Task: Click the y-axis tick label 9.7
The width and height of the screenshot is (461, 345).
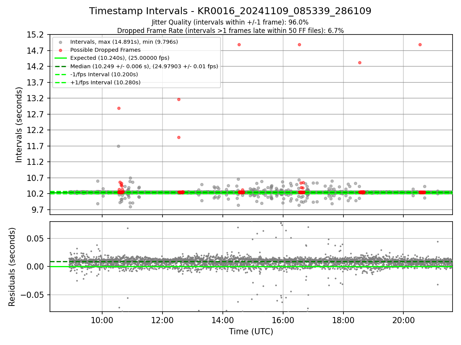Action: 38,210
